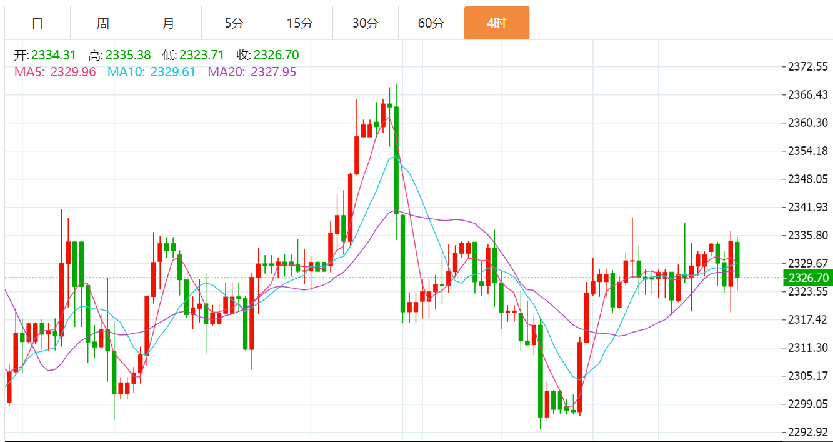Select the MA20: 2327.95 indicator label

[252, 72]
